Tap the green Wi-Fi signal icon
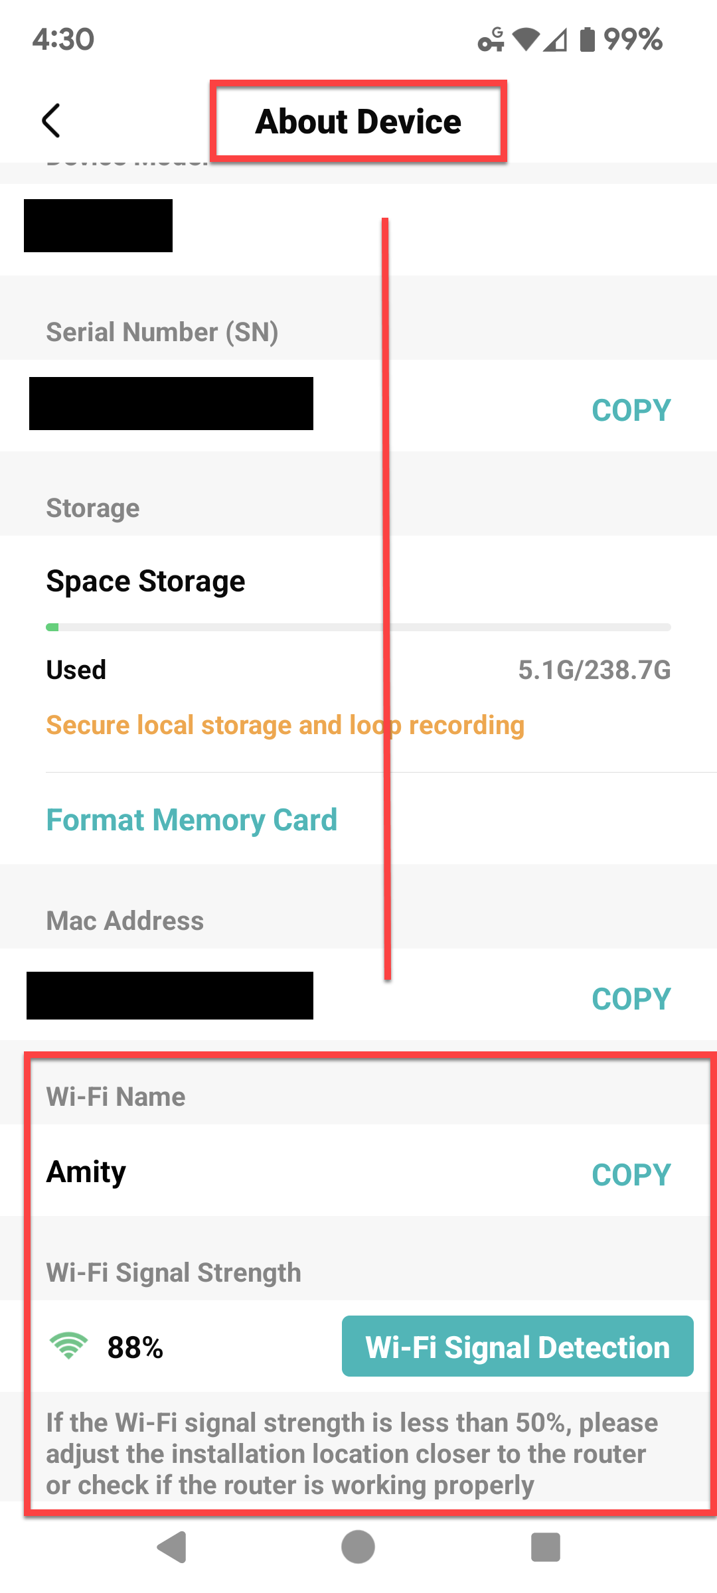This screenshot has width=717, height=1593. pyautogui.click(x=68, y=1346)
